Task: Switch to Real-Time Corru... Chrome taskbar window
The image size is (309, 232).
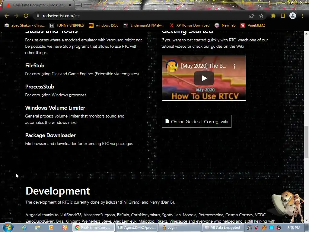Action: click(94, 227)
